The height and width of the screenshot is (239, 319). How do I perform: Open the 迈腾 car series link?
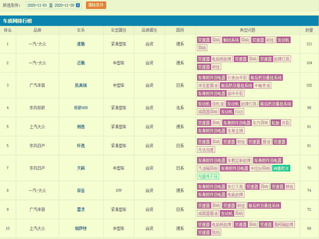click(81, 63)
